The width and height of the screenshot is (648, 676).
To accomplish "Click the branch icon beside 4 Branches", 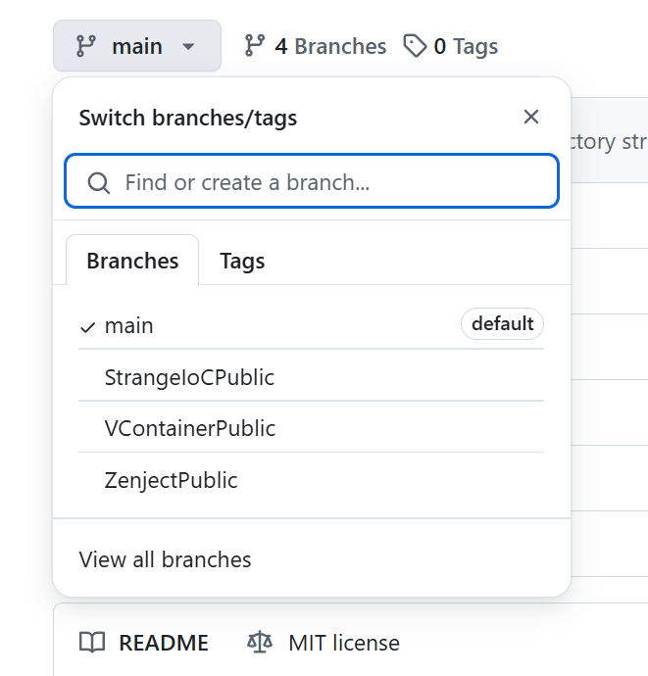I will pos(255,46).
